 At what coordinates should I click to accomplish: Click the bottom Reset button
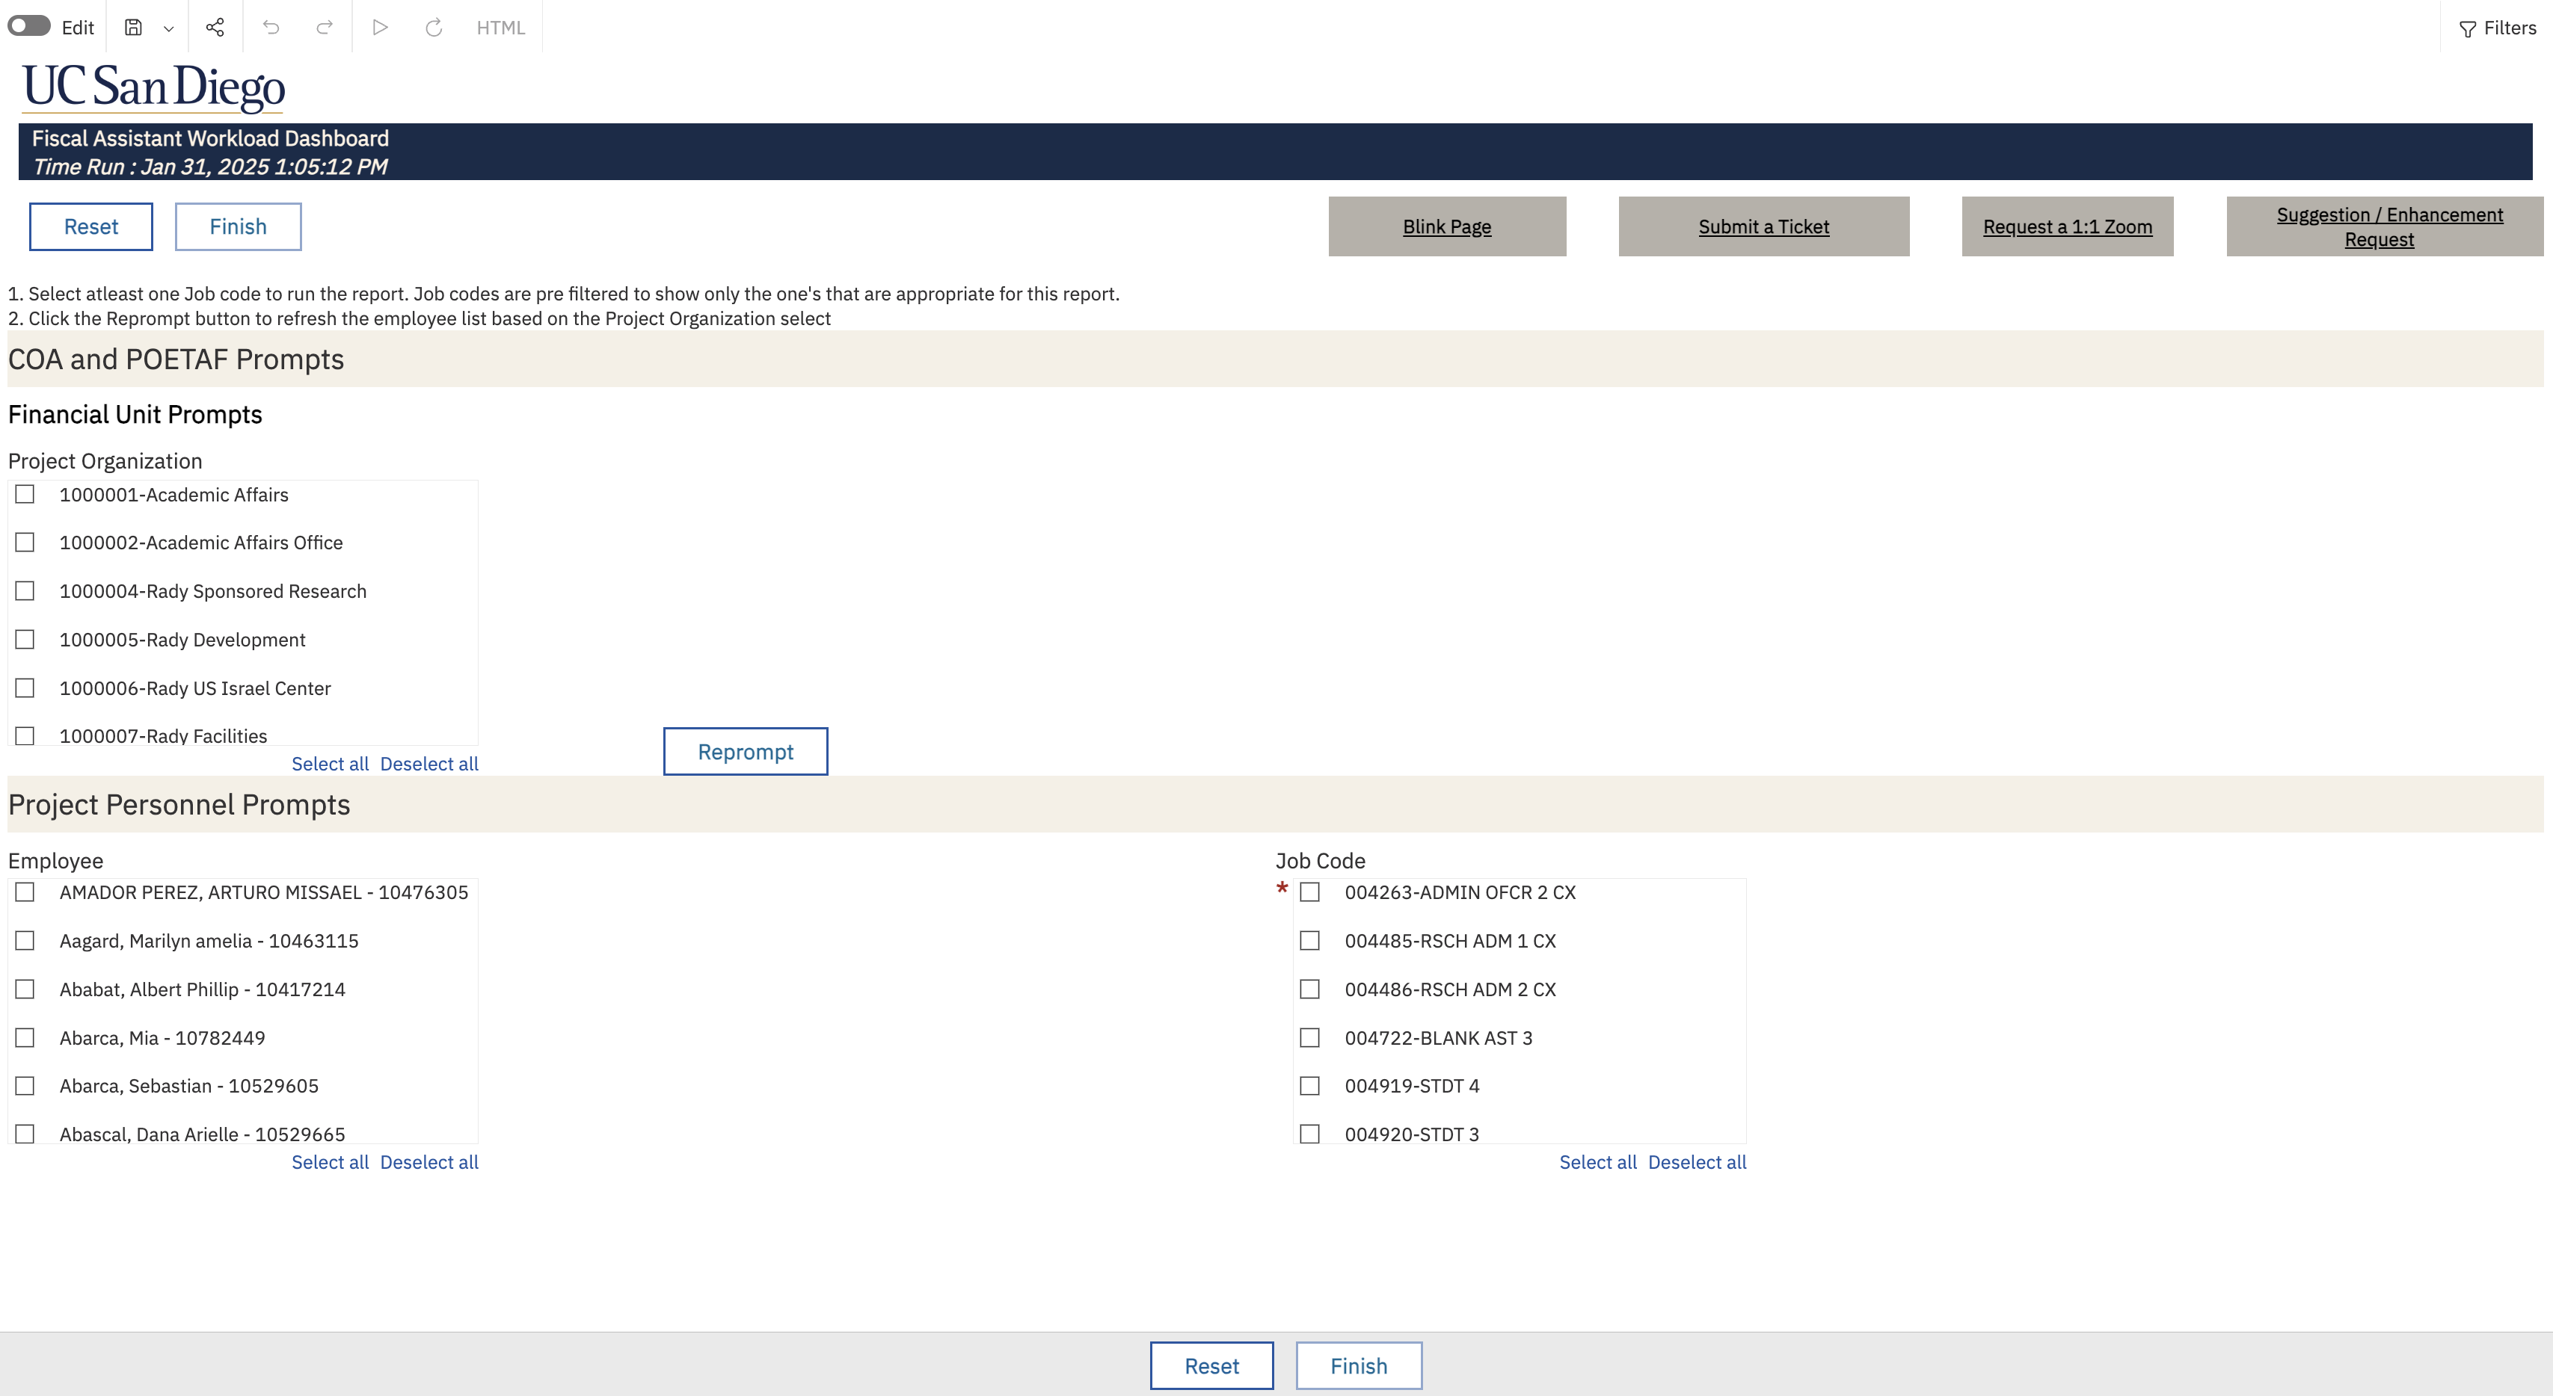(x=1212, y=1366)
